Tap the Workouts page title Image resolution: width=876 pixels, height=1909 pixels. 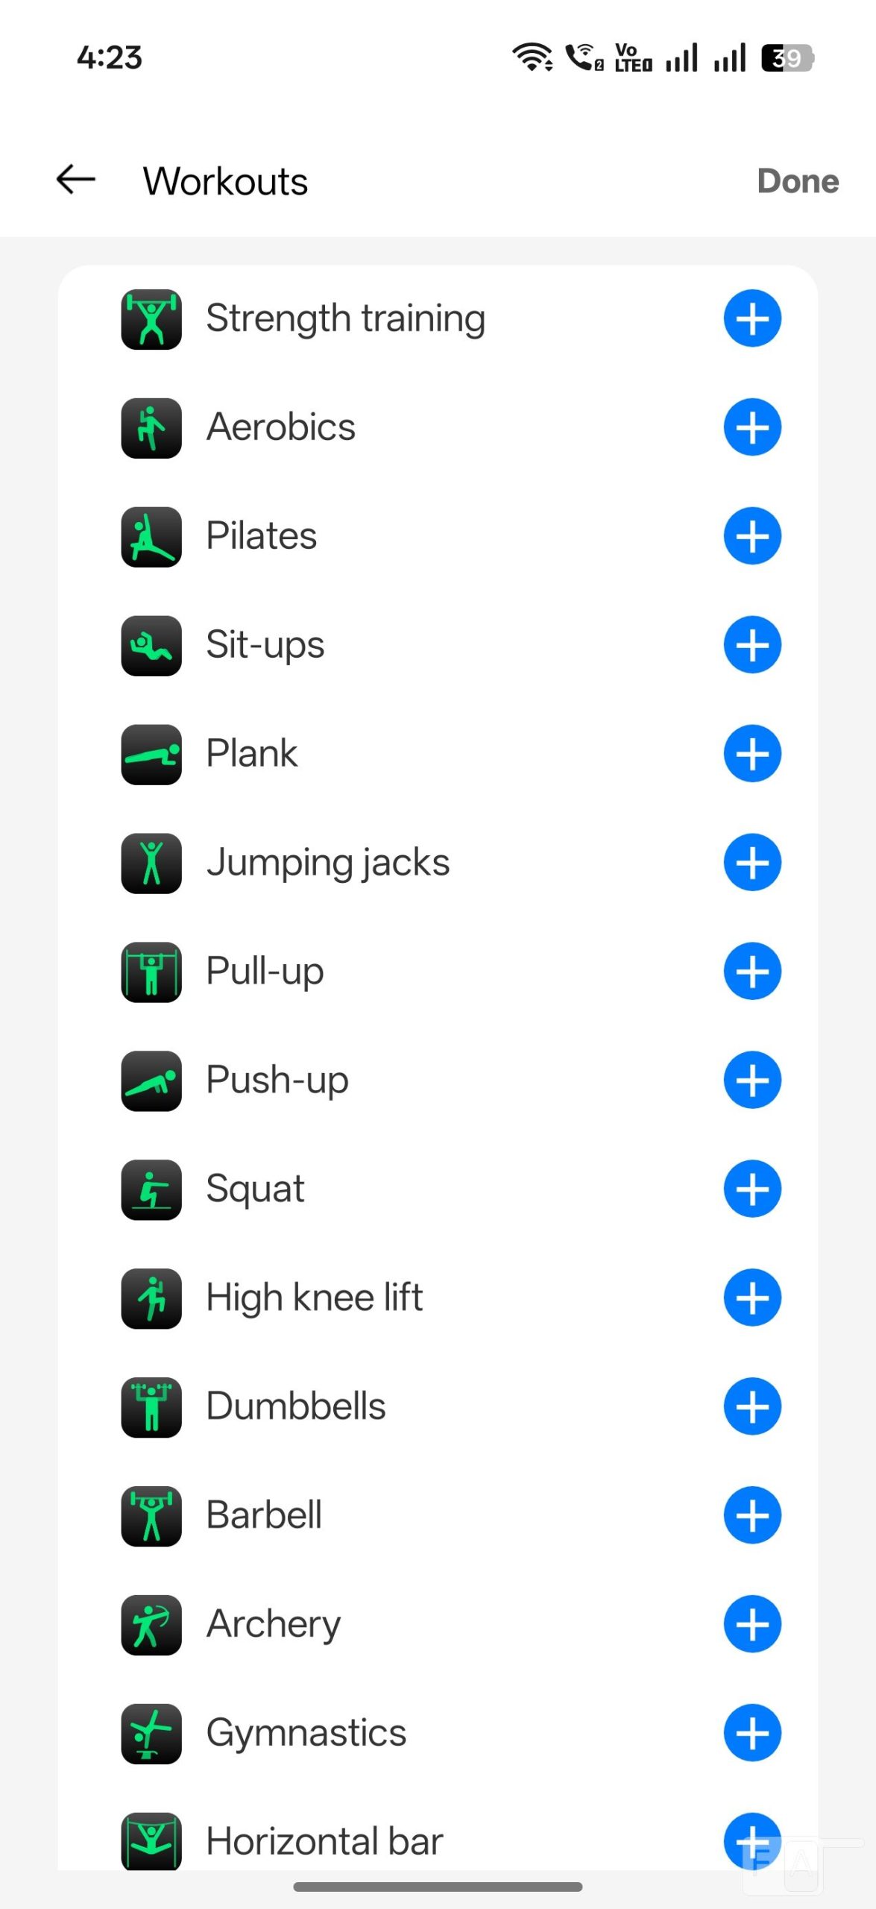pyautogui.click(x=225, y=181)
